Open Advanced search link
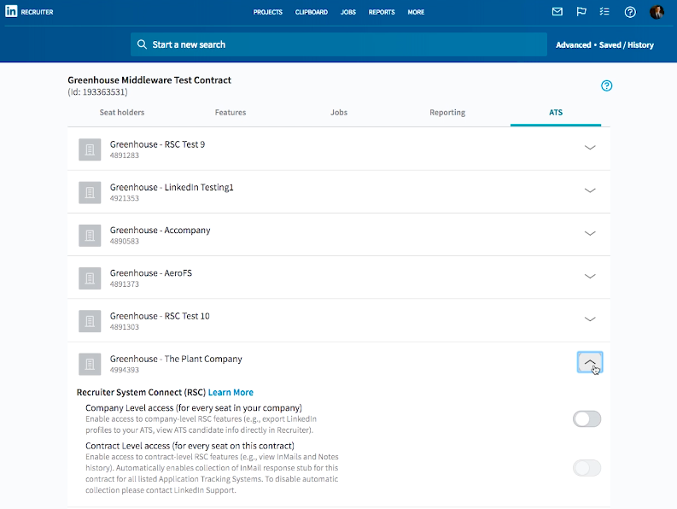677x509 pixels. pos(574,44)
